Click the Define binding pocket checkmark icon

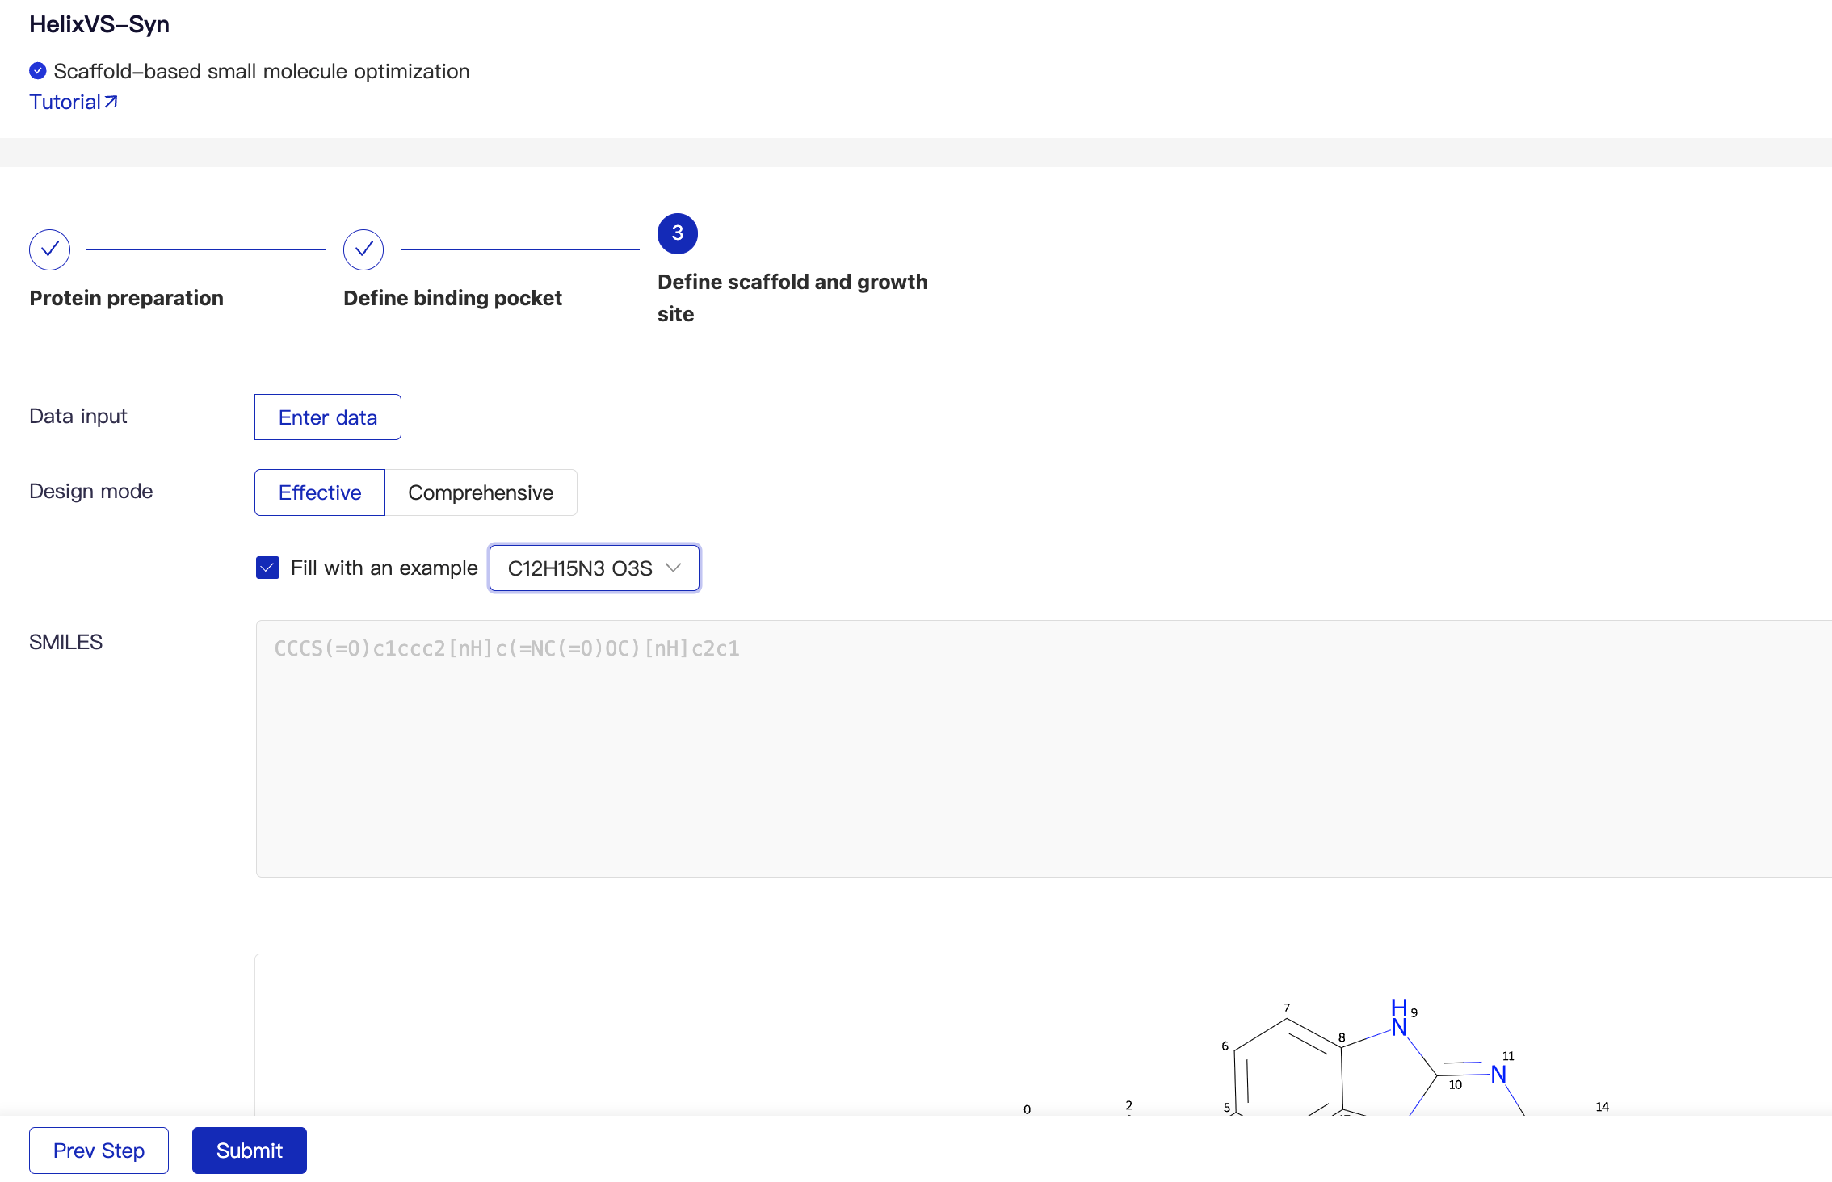click(363, 249)
